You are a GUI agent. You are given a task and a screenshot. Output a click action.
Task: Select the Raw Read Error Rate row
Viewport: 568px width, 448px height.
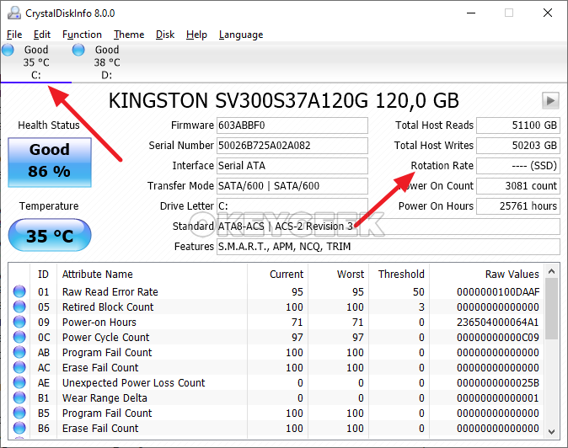(x=276, y=291)
